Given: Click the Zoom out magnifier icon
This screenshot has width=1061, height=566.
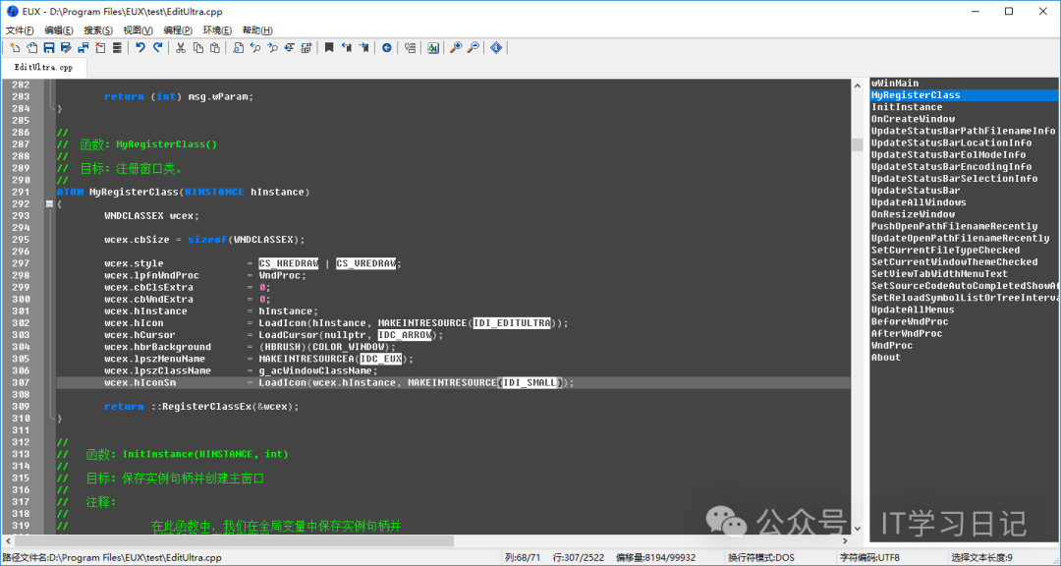Looking at the screenshot, I should [473, 47].
